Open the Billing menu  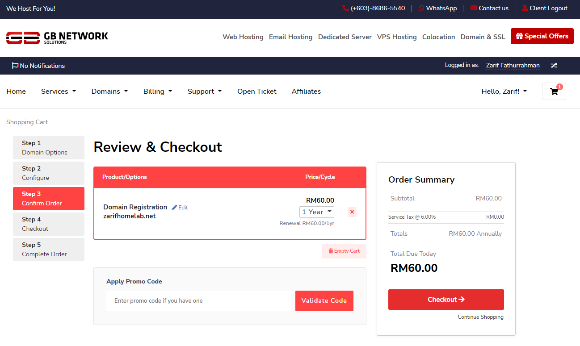pos(158,92)
